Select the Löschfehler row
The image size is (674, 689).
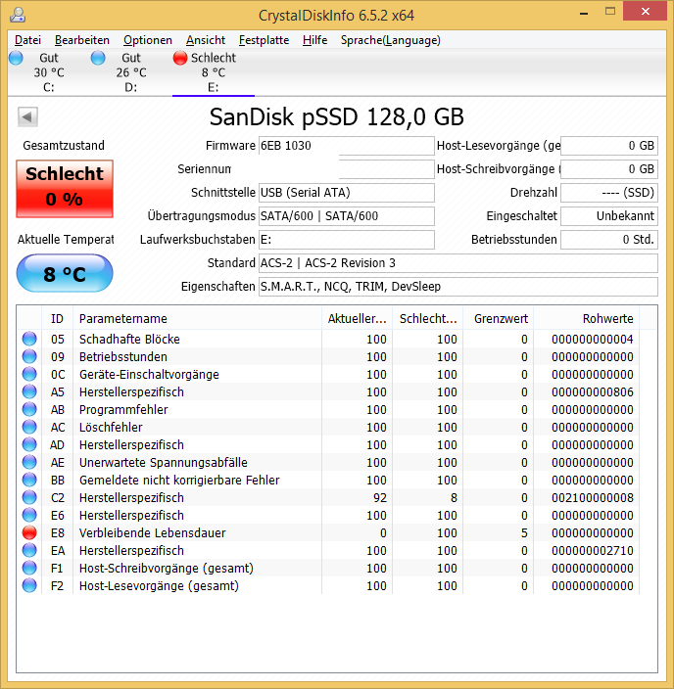[x=328, y=427]
